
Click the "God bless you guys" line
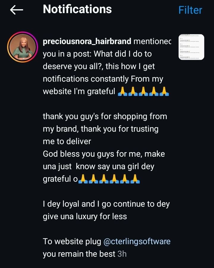click(x=103, y=154)
